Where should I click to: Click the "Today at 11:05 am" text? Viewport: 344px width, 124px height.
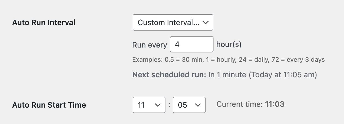point(283,75)
